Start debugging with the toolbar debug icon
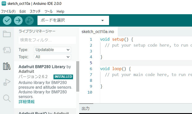 click(x=29, y=20)
